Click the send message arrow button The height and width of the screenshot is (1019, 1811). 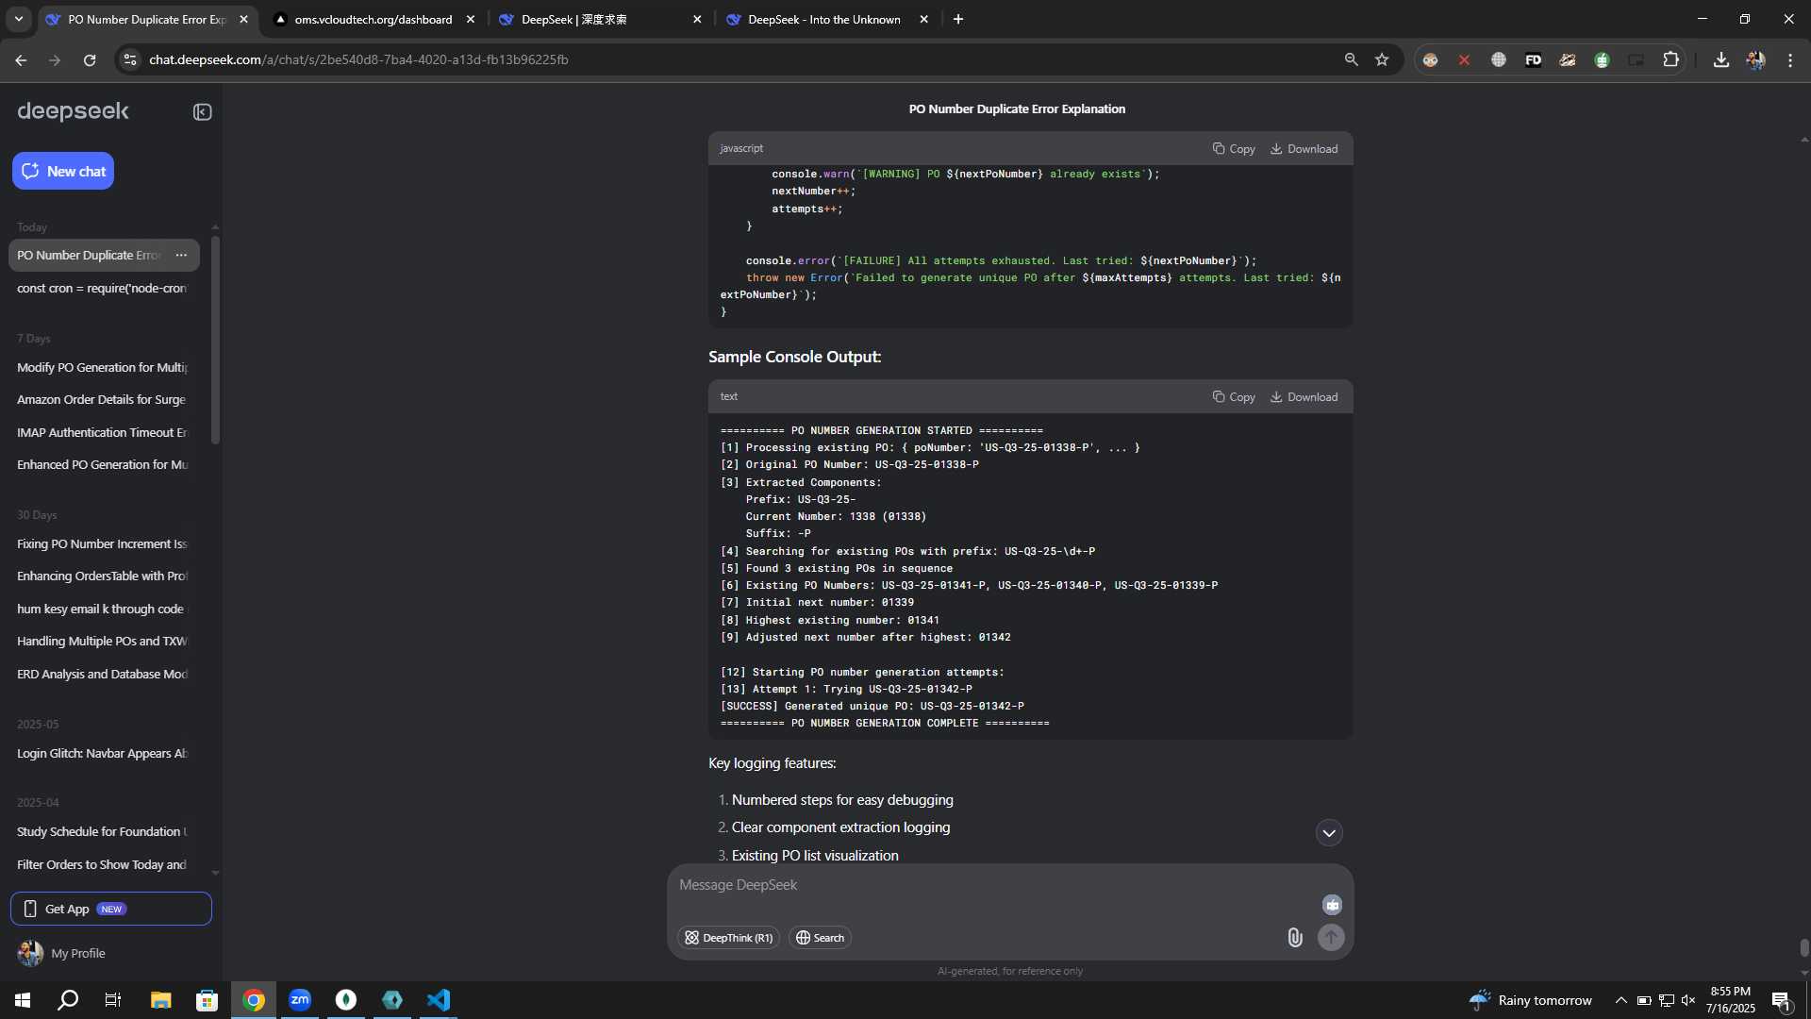(x=1331, y=937)
